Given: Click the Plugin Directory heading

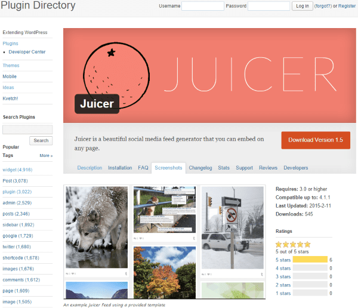Looking at the screenshot, I should (38, 5).
